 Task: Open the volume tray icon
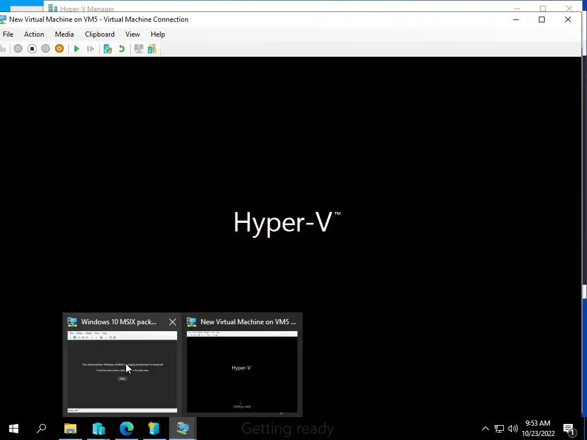click(513, 429)
